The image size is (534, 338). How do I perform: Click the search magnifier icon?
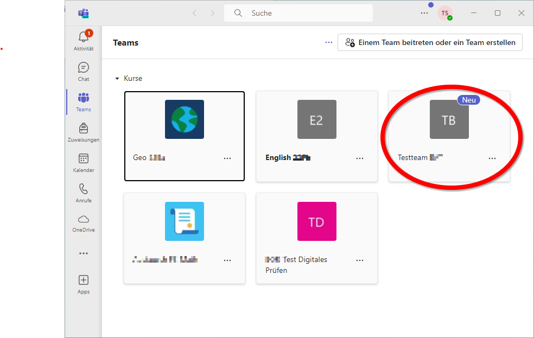(x=238, y=13)
